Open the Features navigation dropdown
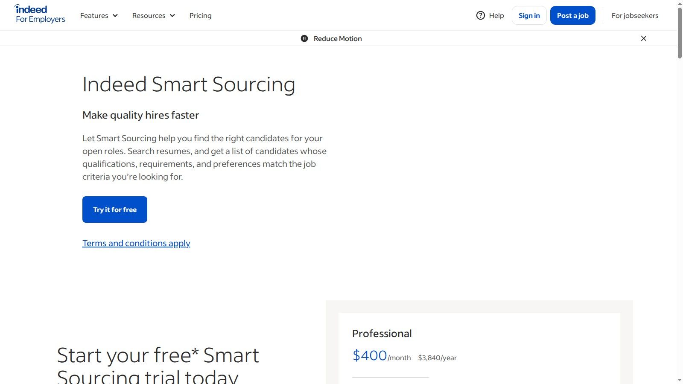The image size is (683, 384). [x=98, y=16]
